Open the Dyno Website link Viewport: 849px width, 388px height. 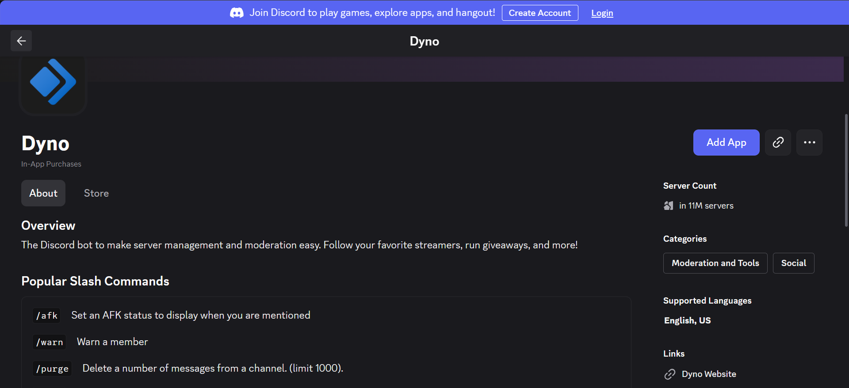click(709, 374)
